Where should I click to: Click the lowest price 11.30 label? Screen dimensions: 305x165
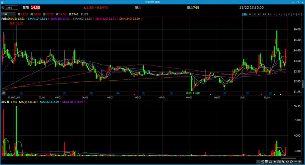[x=193, y=93]
